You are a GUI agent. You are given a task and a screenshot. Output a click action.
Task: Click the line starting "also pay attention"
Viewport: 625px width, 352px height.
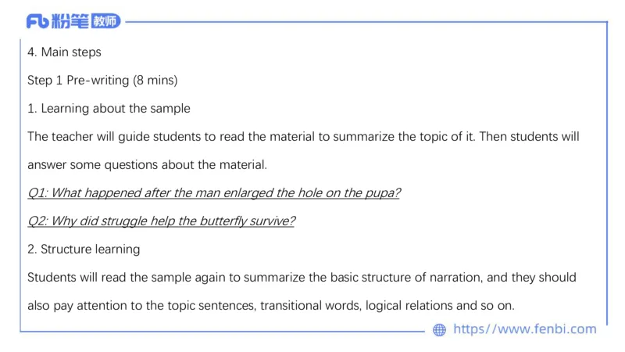pyautogui.click(x=271, y=306)
